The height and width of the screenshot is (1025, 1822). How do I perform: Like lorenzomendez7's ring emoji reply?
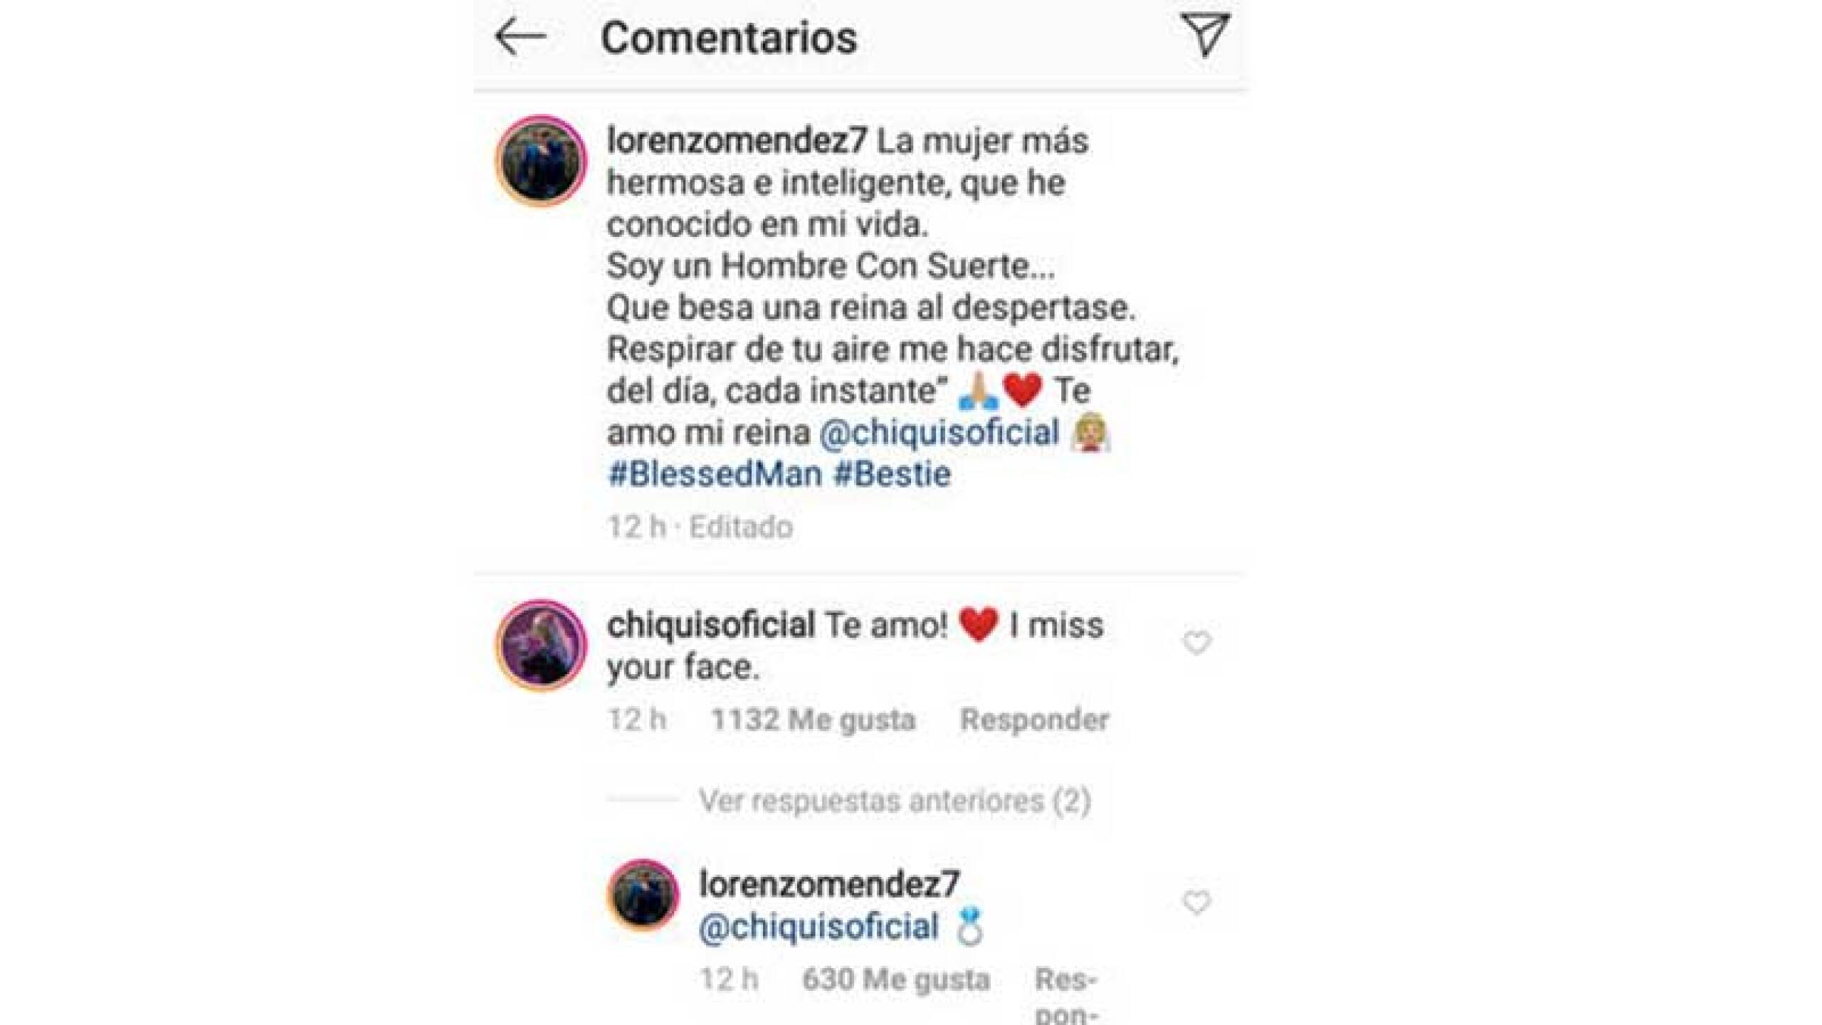coord(1196,903)
